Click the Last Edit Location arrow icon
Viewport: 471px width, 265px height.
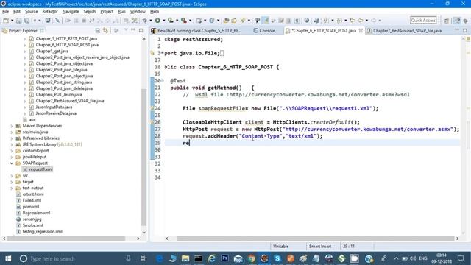(x=353, y=21)
